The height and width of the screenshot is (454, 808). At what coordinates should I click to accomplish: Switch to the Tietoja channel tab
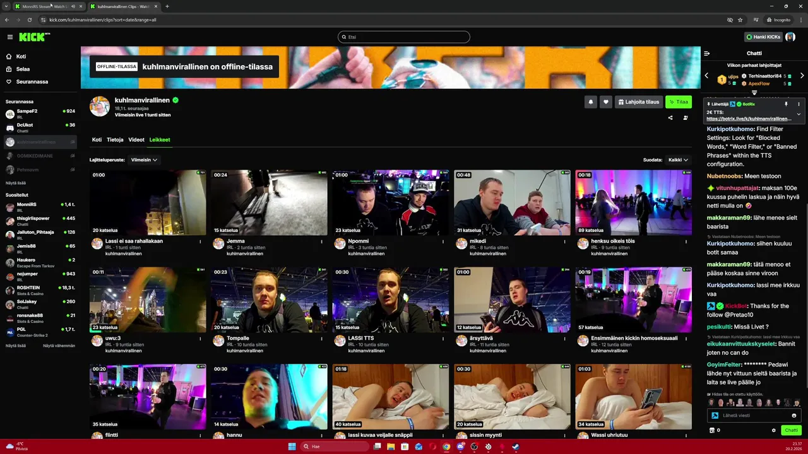[115, 140]
